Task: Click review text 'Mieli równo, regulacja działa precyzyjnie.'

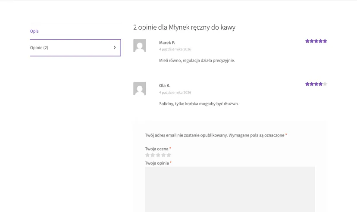Action: [197, 60]
